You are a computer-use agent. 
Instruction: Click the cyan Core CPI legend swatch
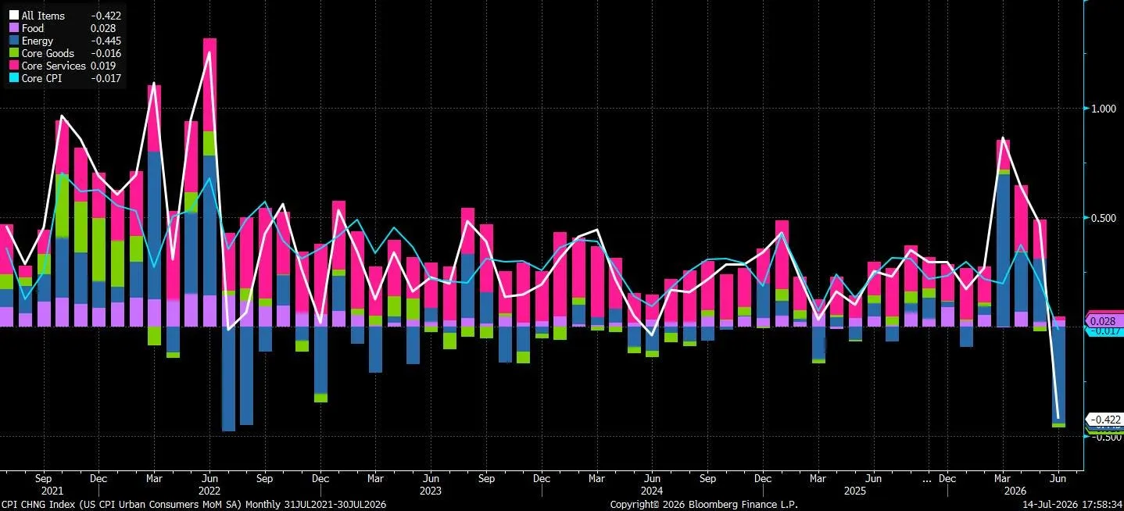[14, 78]
